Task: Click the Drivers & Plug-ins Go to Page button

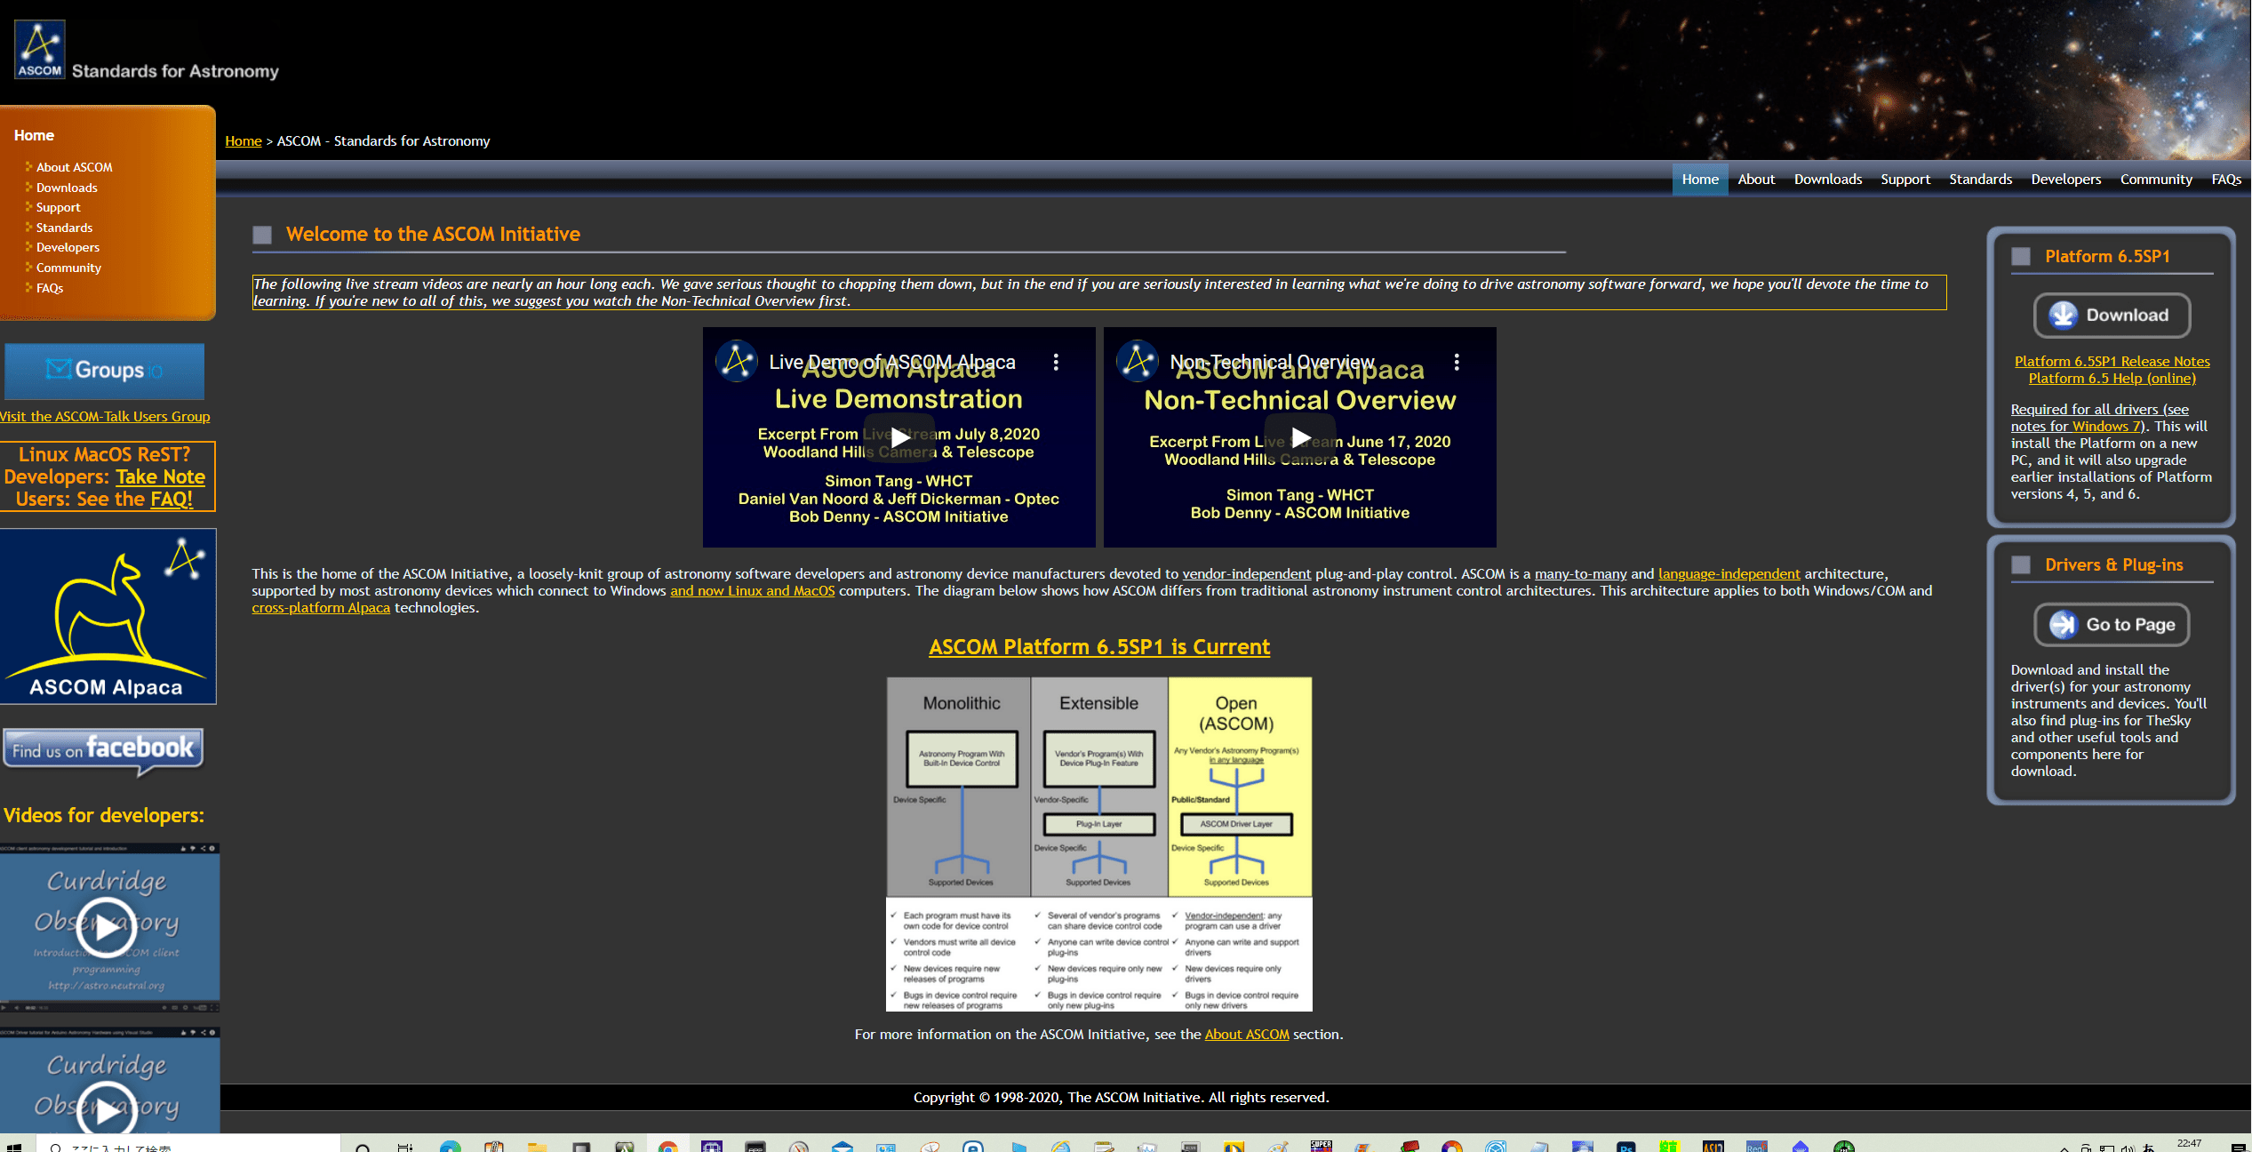Action: [2112, 625]
